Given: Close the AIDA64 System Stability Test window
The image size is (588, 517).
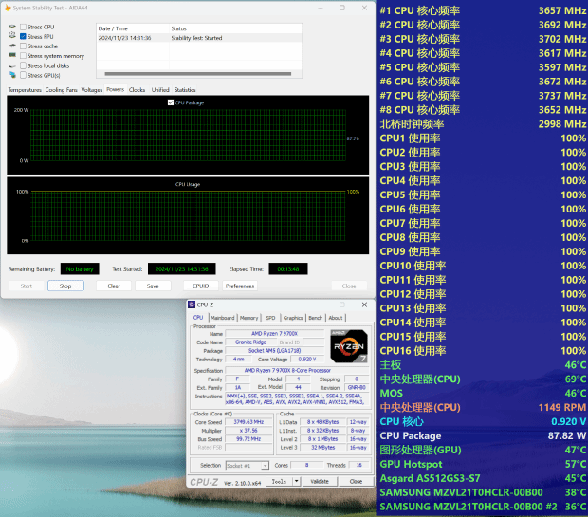Looking at the screenshot, I should click(364, 8).
